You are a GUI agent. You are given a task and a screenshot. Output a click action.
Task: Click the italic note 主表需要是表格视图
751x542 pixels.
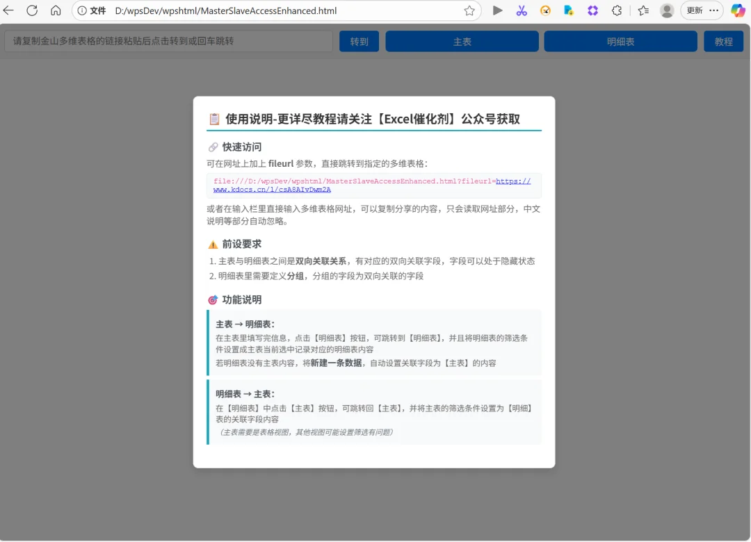tap(307, 432)
